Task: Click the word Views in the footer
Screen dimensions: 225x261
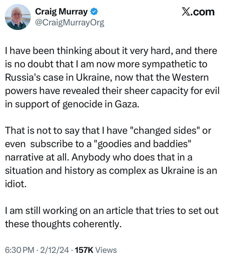Action: pyautogui.click(x=106, y=250)
